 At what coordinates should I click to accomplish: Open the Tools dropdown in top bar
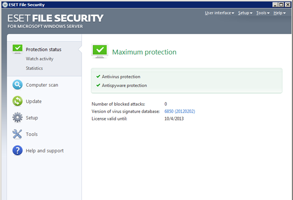[263, 13]
